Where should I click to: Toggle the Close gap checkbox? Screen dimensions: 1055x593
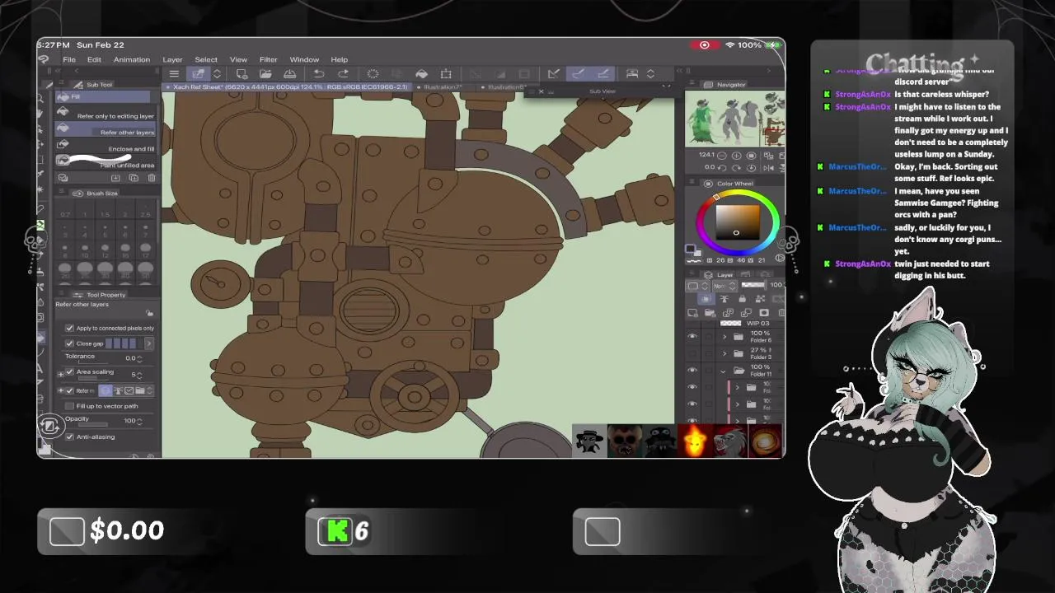tap(69, 343)
